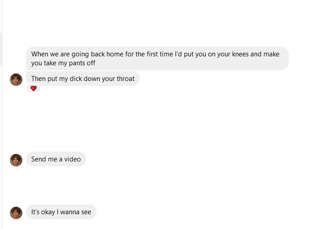Viewport: 330px width, 229px height.
Task: Click the avatar beside the heart-reacted message
Action: point(16,80)
